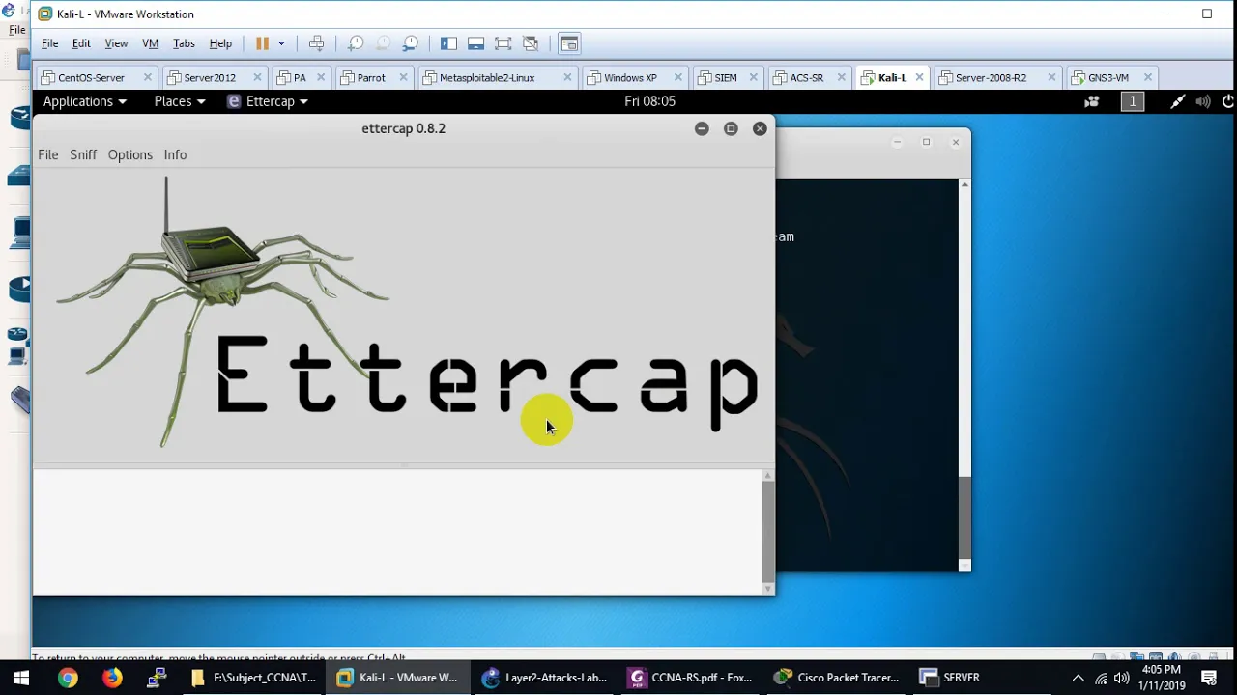Expand the Ettercap app menu in top panel
The width and height of the screenshot is (1237, 695).
coord(268,101)
